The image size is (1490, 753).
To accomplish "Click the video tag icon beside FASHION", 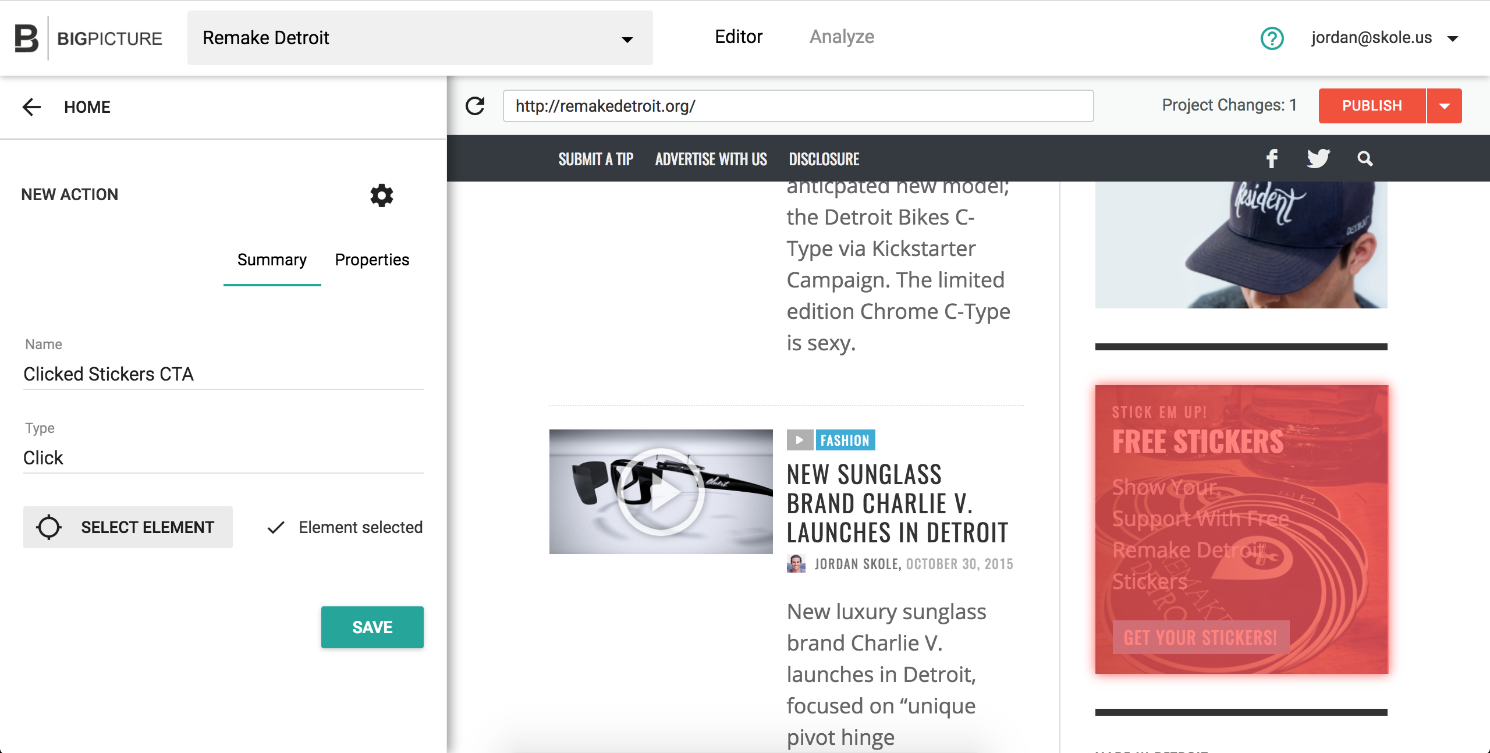I will pyautogui.click(x=800, y=440).
